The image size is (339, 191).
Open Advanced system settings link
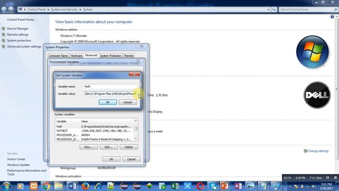(24, 47)
